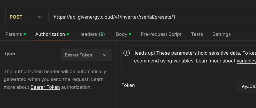256x108 pixels.
Task: Click the green dot beside Body
Action: pyautogui.click(x=130, y=34)
